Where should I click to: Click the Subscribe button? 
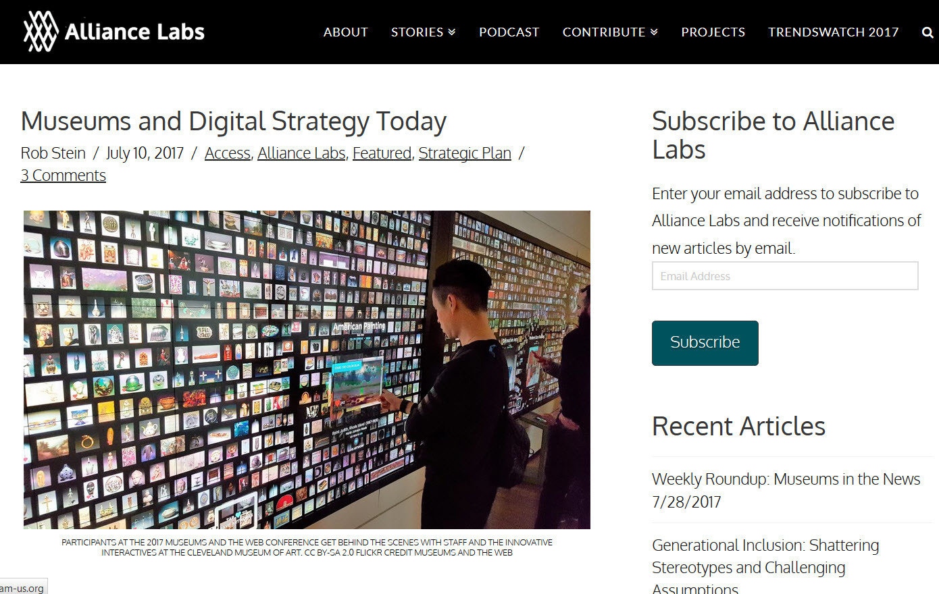(705, 343)
